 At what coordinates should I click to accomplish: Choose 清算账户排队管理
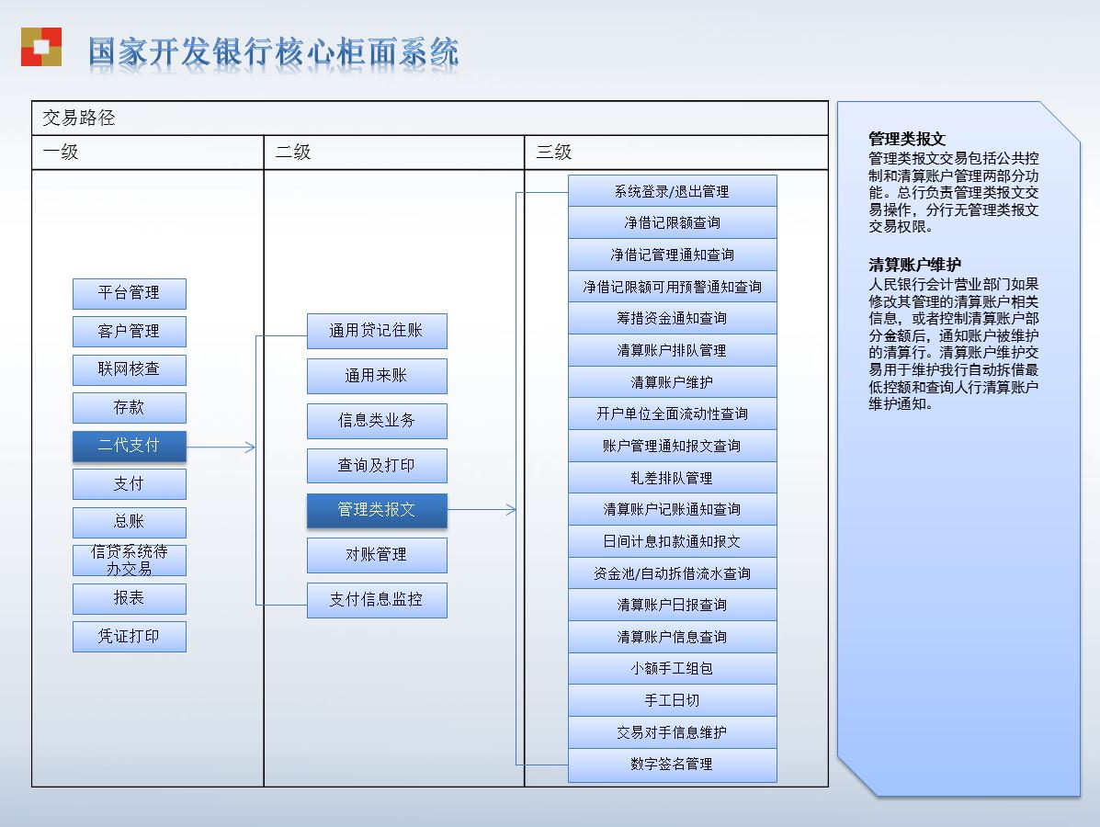(x=672, y=350)
